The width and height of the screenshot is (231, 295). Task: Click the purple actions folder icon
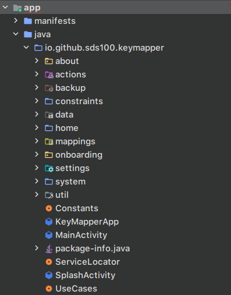coord(49,74)
